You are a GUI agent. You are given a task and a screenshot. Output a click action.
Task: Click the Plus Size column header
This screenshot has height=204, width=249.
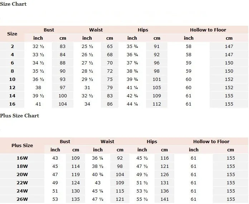22,145
